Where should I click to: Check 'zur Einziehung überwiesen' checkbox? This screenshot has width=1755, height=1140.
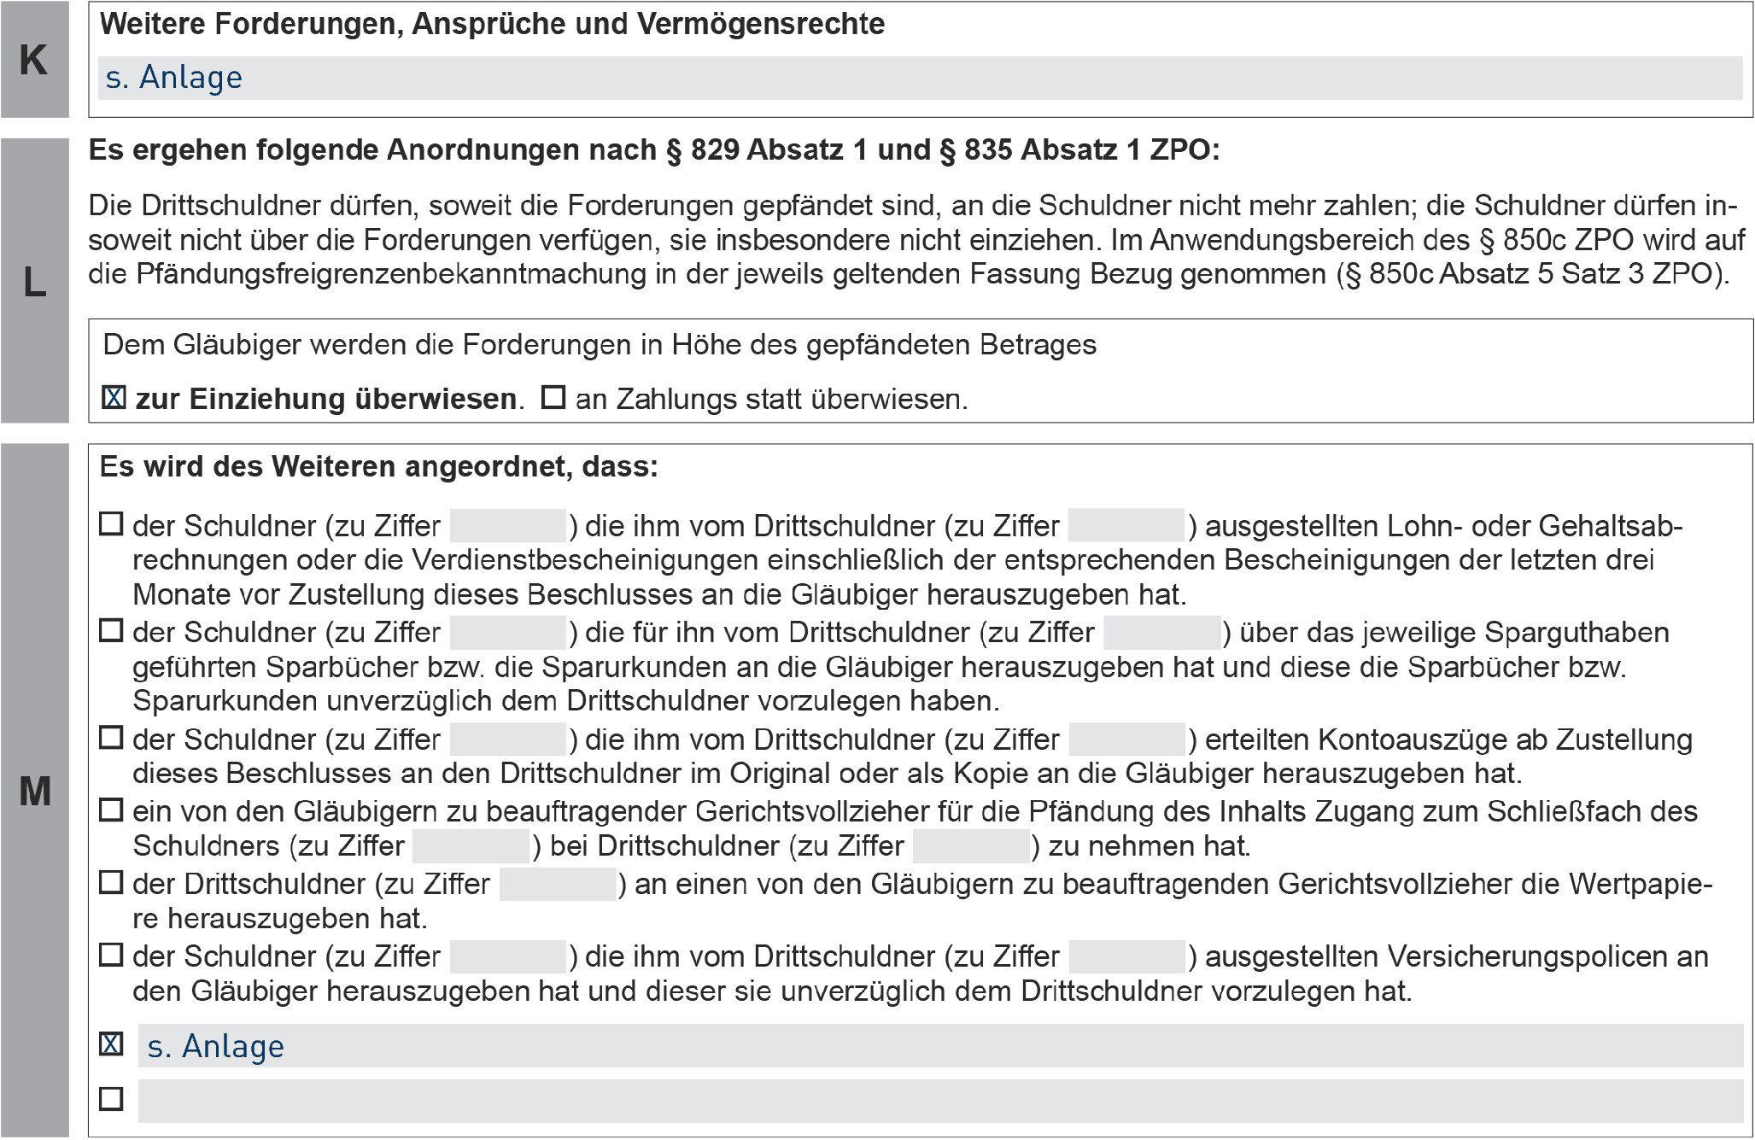(114, 398)
